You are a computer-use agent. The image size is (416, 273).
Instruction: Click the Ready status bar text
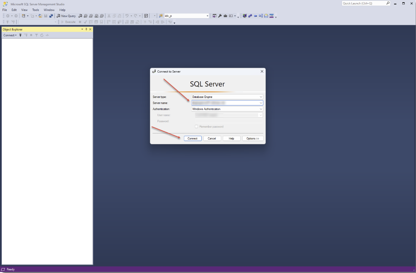point(11,269)
